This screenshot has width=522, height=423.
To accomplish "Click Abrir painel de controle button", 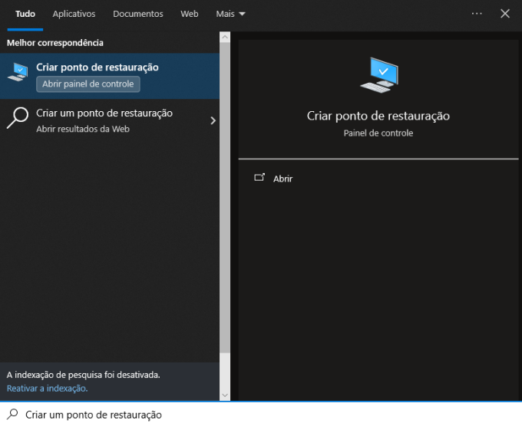I will pyautogui.click(x=88, y=84).
